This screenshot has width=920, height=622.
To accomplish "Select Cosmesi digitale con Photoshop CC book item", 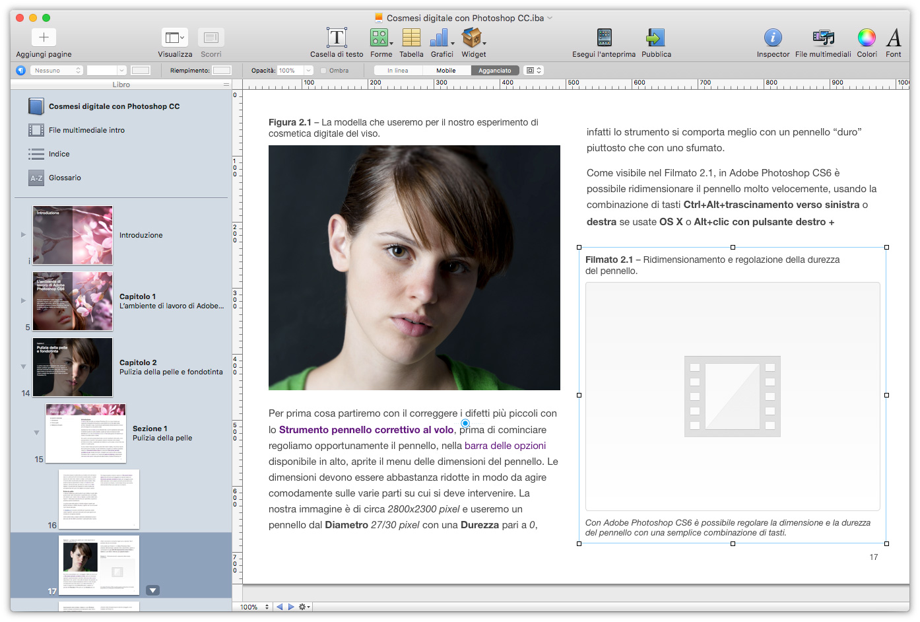I will pos(114,106).
